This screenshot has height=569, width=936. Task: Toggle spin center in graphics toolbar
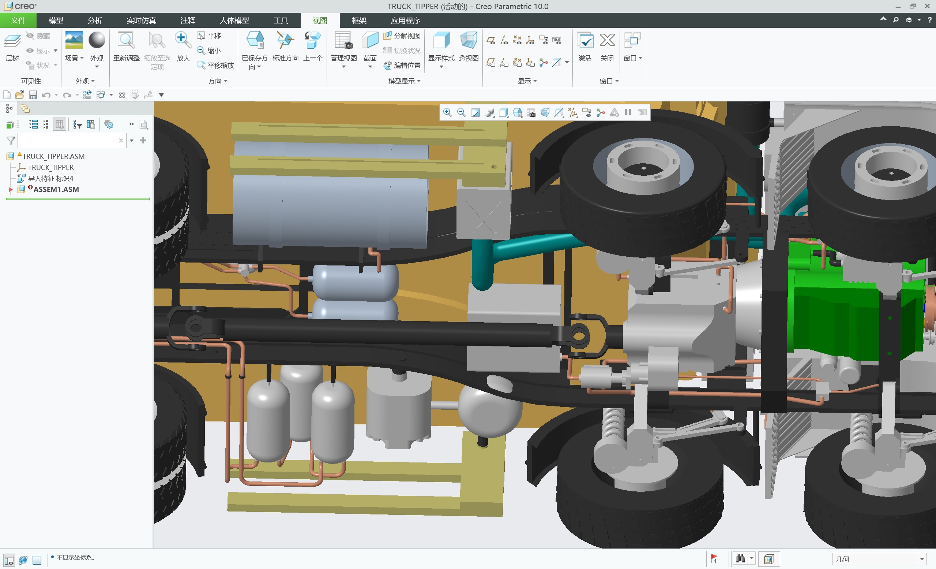[x=601, y=112]
